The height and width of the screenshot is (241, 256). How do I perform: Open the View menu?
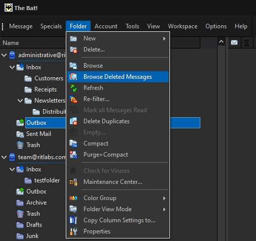pyautogui.click(x=153, y=26)
